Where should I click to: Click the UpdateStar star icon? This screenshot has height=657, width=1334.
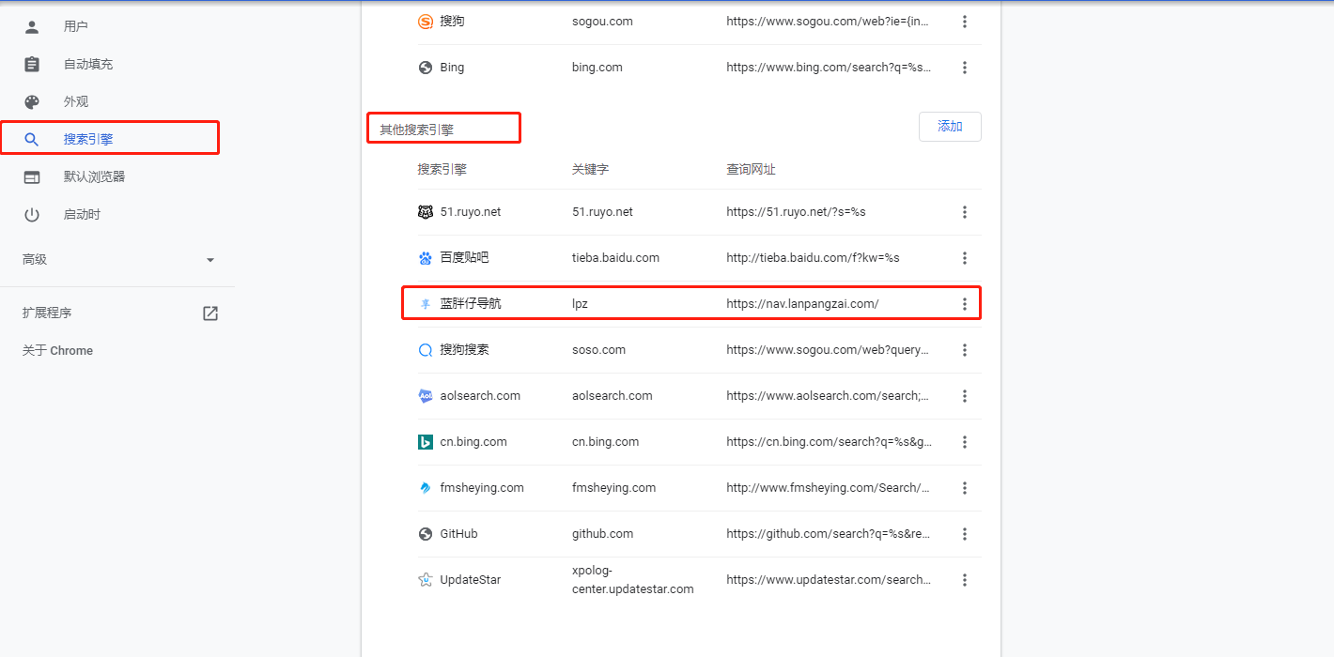426,579
